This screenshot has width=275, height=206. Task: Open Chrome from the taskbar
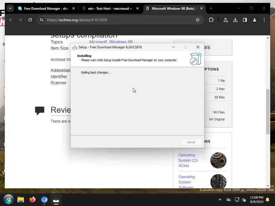pos(44,200)
